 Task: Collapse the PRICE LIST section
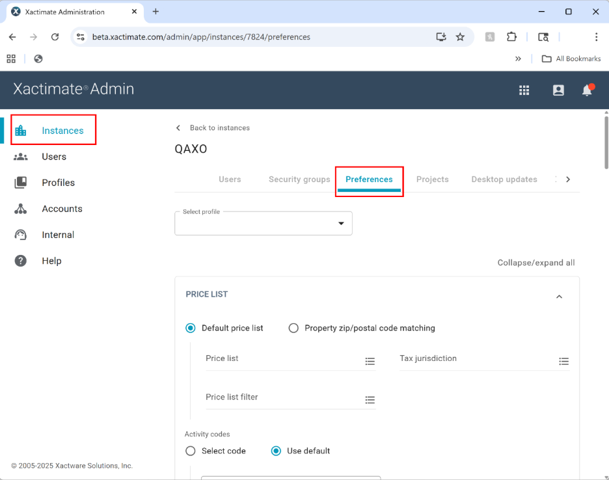559,297
